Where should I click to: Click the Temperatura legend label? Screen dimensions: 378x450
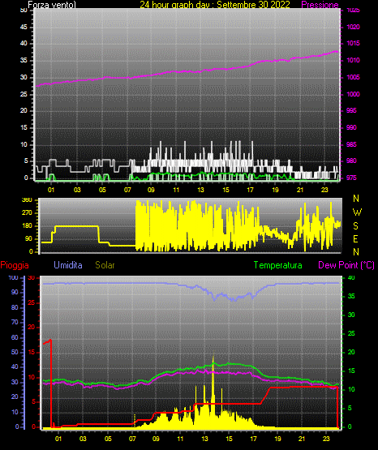pos(278,265)
